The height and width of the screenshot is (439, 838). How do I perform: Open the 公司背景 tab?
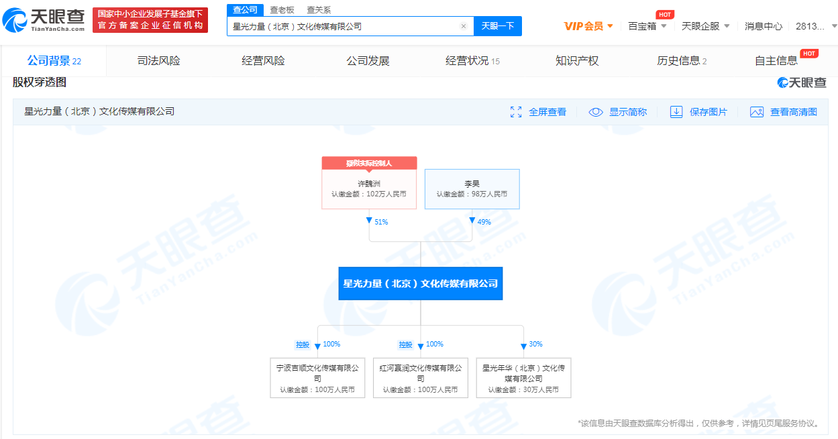click(x=54, y=61)
